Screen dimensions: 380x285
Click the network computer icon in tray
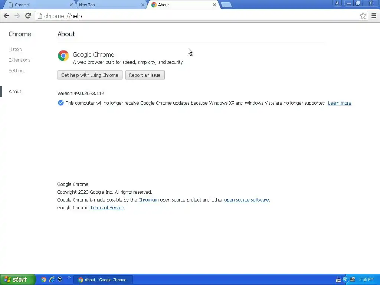(x=353, y=279)
